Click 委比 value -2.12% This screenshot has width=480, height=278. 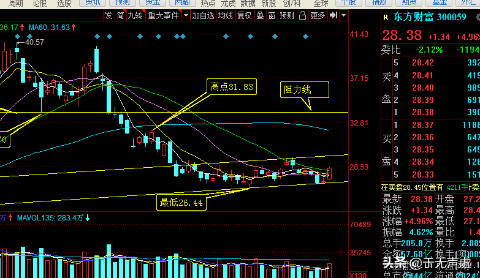tap(429, 50)
